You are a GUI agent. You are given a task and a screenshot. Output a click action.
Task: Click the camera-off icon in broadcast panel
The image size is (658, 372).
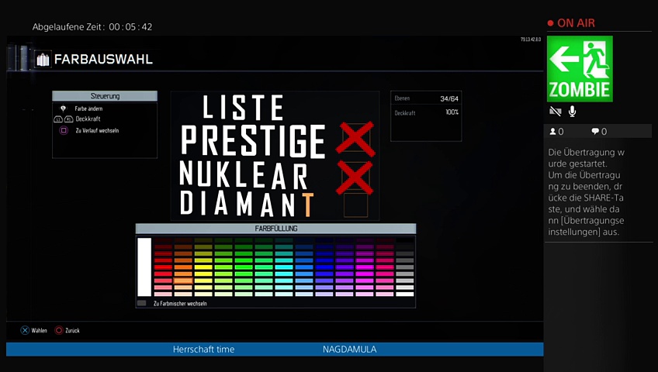(556, 112)
